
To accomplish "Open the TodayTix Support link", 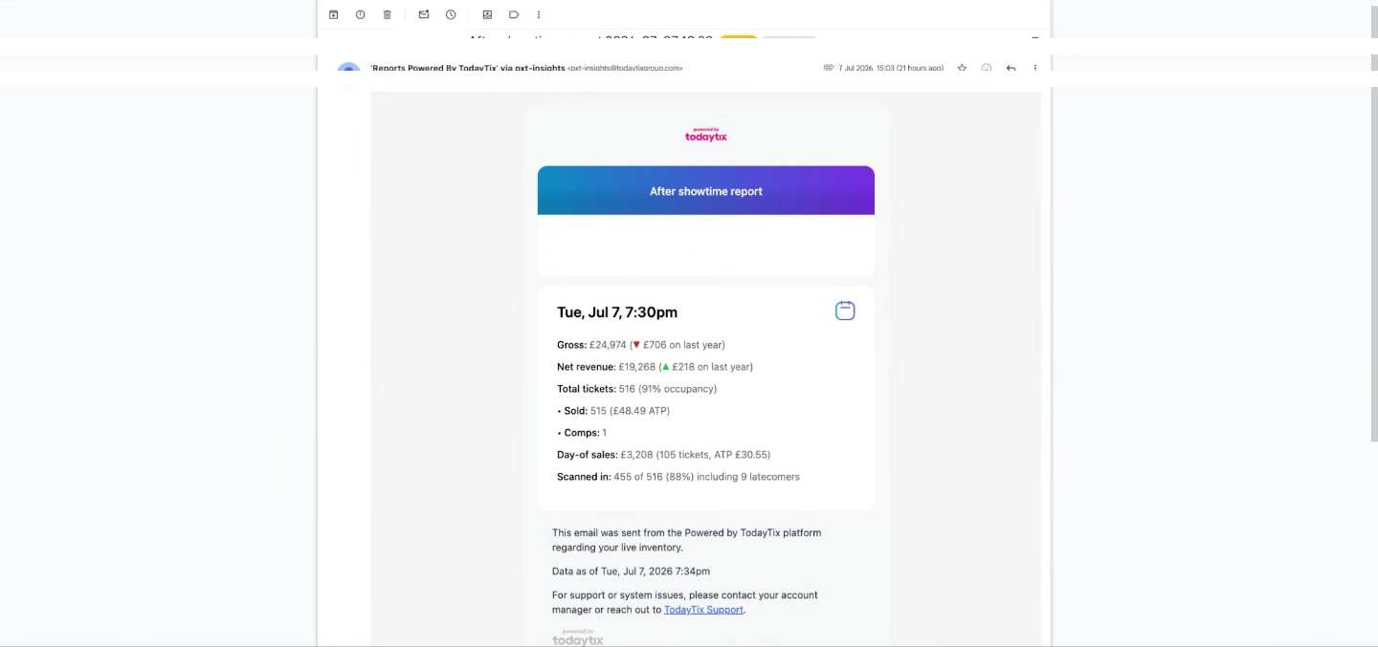I will [703, 610].
